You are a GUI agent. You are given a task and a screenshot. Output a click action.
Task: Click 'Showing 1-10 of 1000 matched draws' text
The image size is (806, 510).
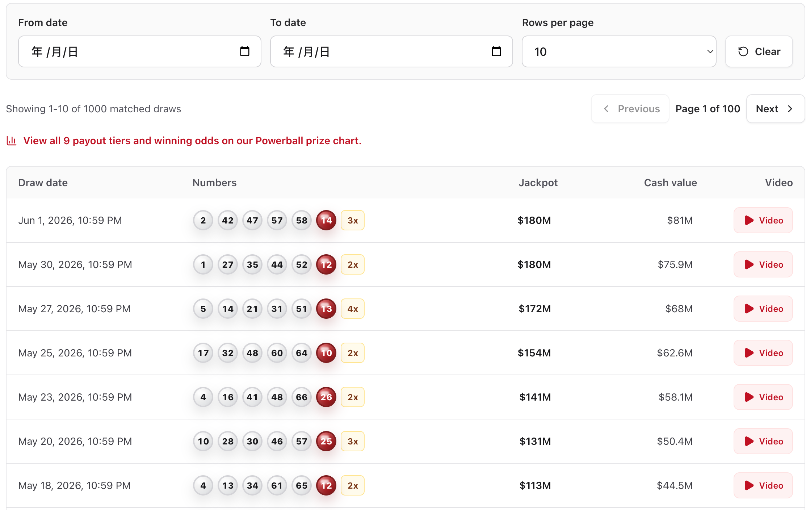pyautogui.click(x=93, y=109)
